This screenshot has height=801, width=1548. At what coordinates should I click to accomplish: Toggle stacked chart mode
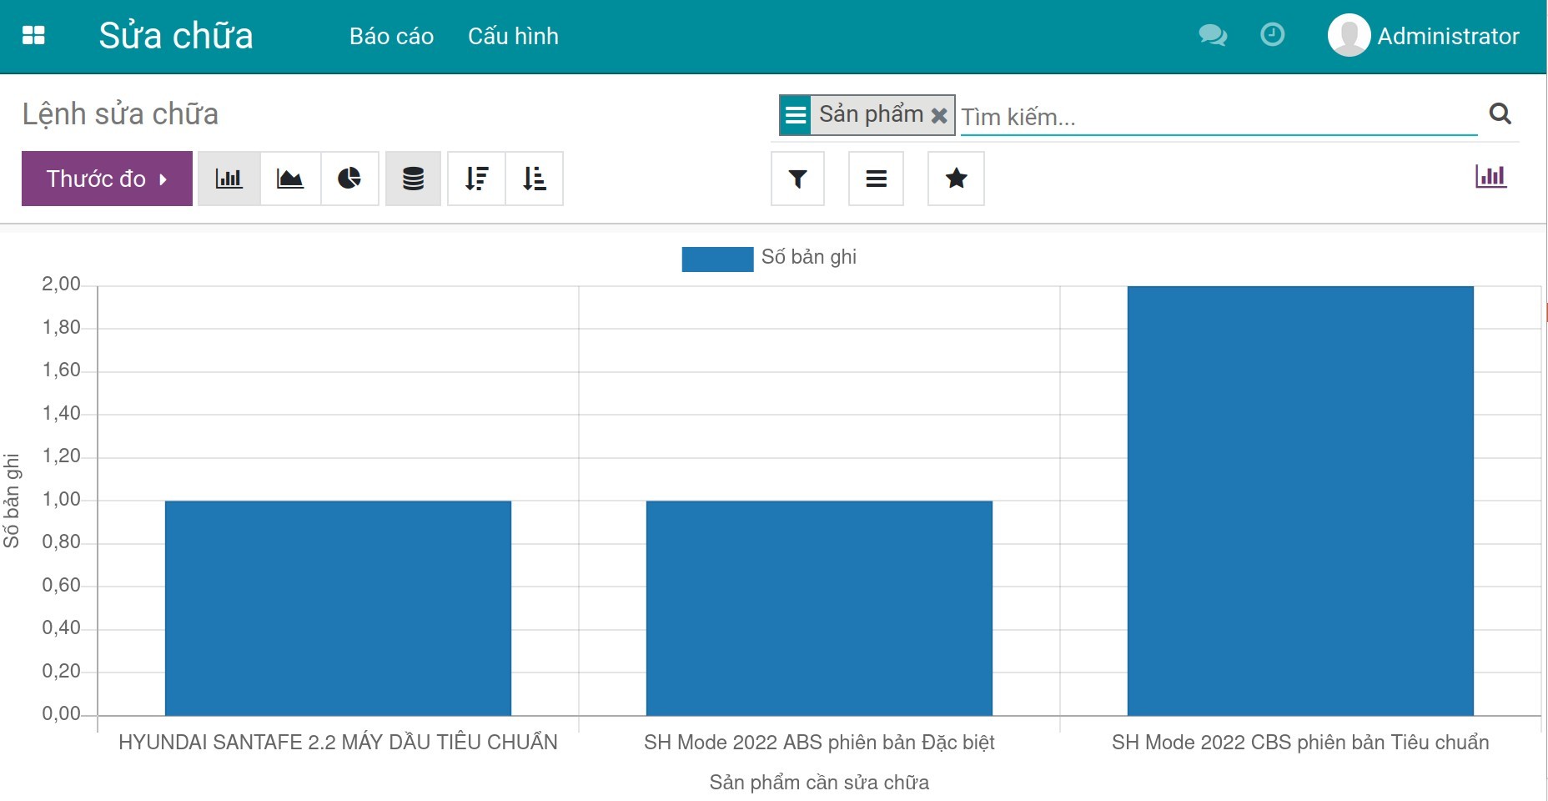coord(413,179)
